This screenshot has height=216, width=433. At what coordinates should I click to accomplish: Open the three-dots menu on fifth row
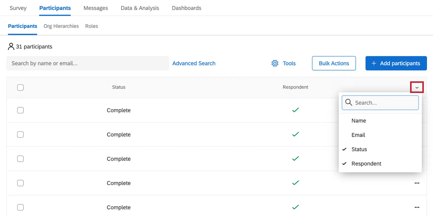tap(417, 207)
